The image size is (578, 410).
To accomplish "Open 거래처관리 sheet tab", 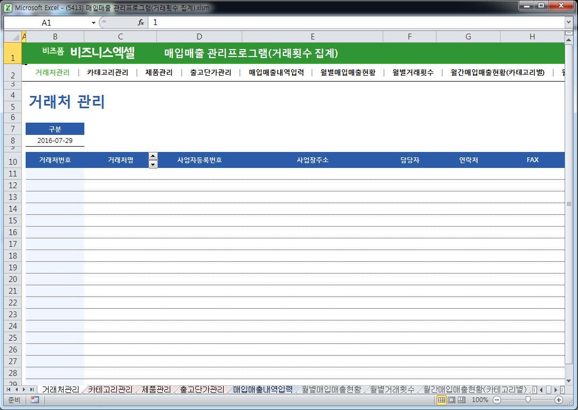I will [x=60, y=389].
